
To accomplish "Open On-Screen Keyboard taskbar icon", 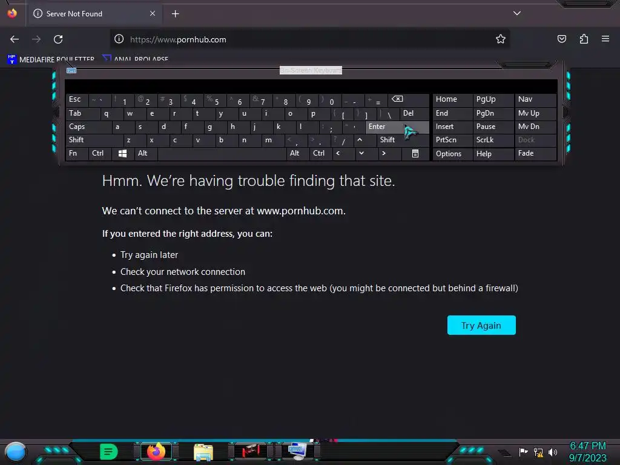I will coord(297,452).
